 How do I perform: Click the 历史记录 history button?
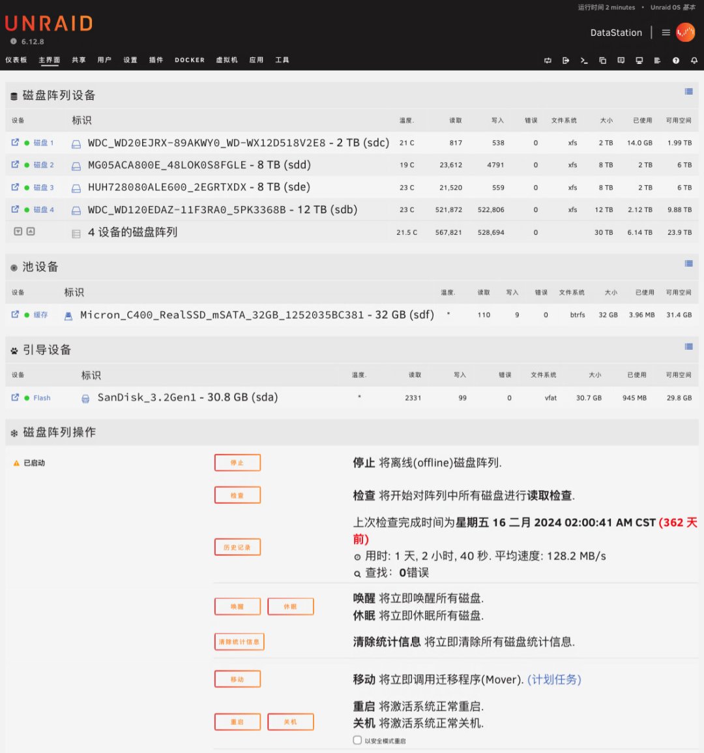pyautogui.click(x=237, y=547)
